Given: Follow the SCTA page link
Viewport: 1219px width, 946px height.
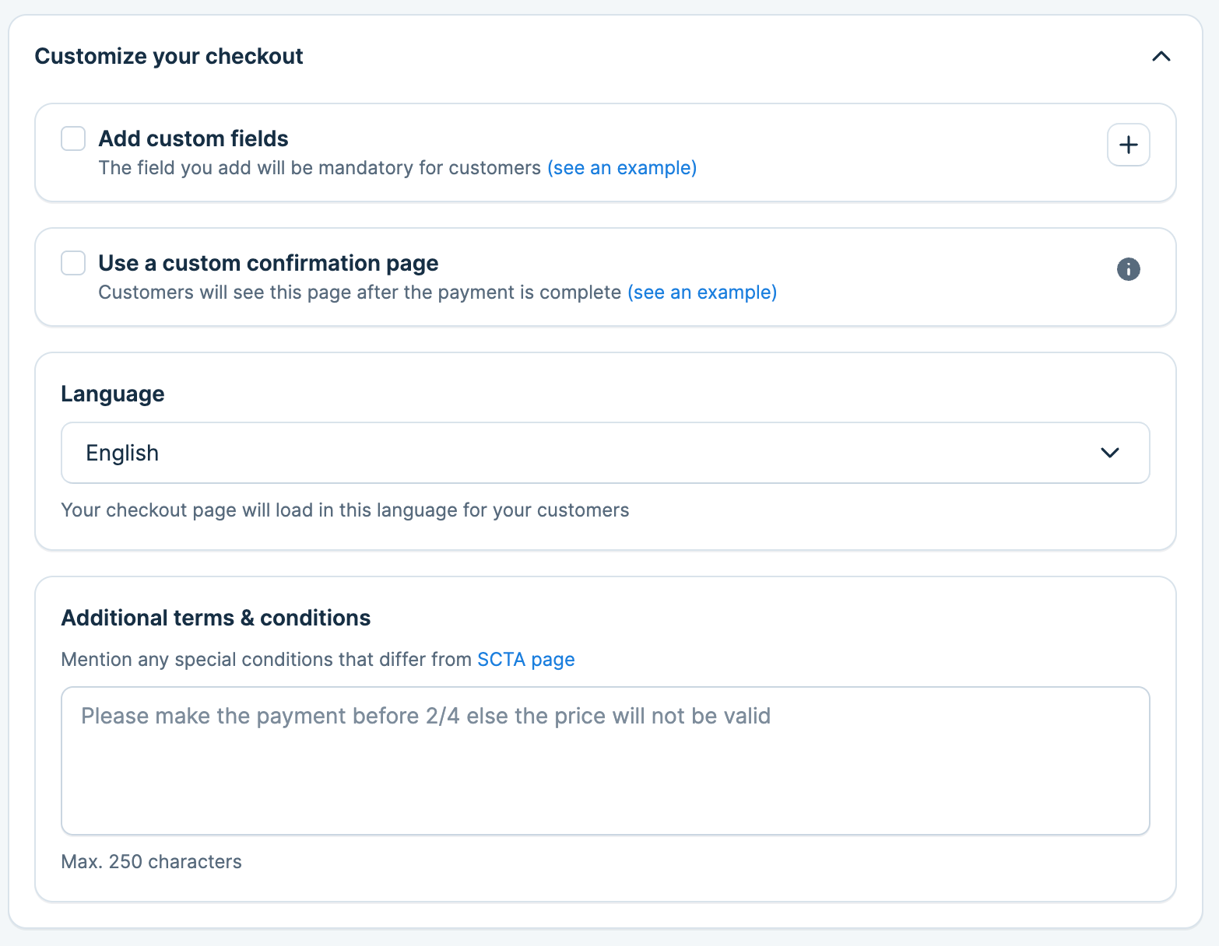Looking at the screenshot, I should point(525,660).
